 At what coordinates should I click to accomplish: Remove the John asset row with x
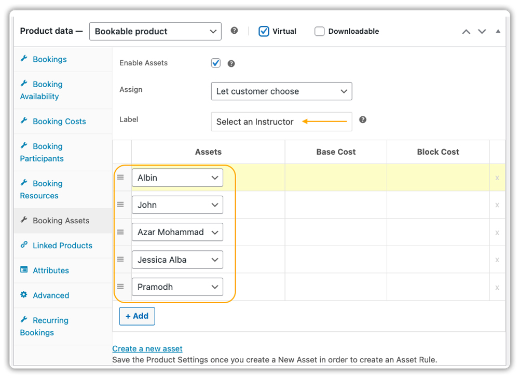(497, 205)
